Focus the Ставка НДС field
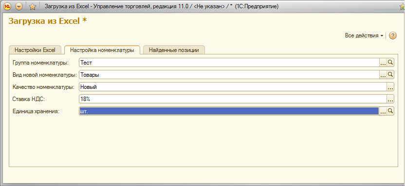The width and height of the screenshot is (405, 186). 233,99
